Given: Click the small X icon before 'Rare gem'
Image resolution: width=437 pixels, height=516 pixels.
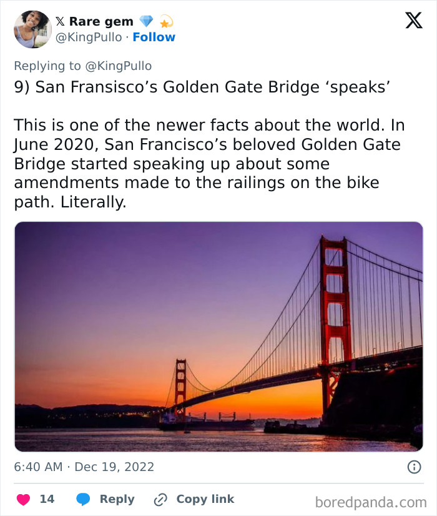Looking at the screenshot, I should pos(60,21).
